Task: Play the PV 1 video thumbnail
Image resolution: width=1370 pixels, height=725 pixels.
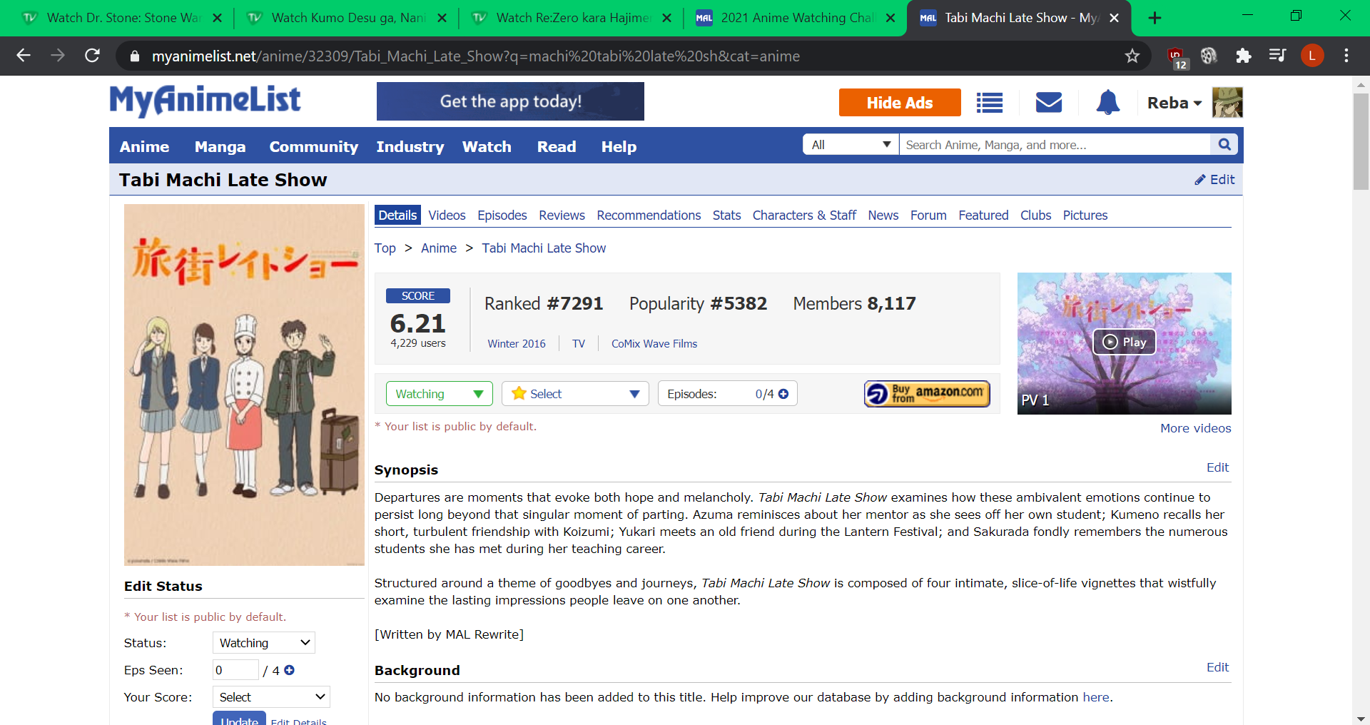Action: click(x=1125, y=343)
